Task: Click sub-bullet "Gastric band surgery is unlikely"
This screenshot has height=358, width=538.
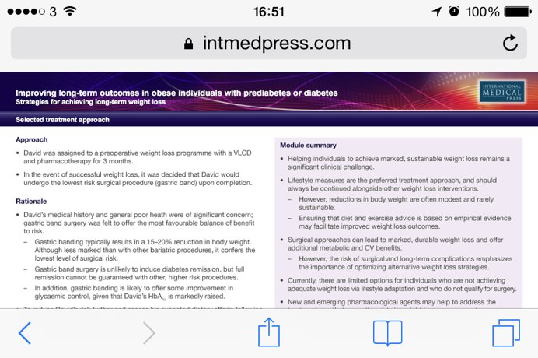Action: point(139,273)
